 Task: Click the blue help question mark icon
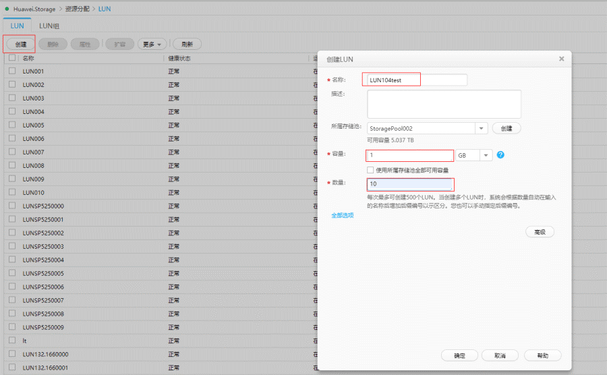point(500,155)
